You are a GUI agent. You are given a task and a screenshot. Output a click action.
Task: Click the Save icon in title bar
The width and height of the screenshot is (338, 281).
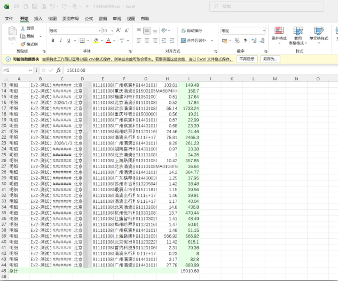[34, 6]
